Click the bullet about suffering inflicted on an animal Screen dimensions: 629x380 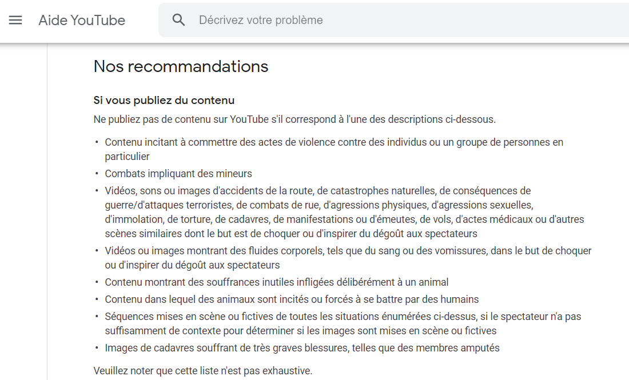point(276,282)
